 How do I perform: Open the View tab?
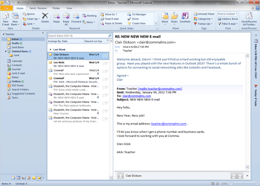pyautogui.click(x=69, y=8)
